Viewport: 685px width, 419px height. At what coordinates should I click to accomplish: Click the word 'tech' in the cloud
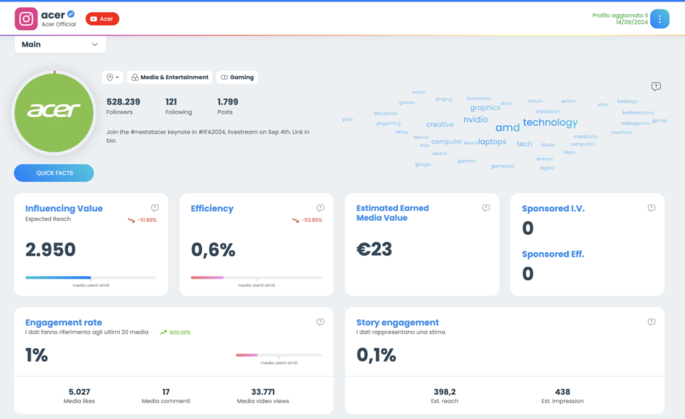524,144
